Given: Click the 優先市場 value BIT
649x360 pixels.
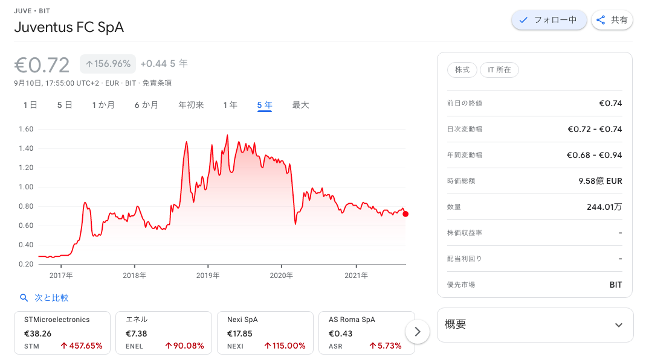Looking at the screenshot, I should (x=616, y=285).
